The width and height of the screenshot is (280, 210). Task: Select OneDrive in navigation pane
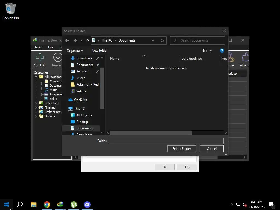click(x=81, y=100)
